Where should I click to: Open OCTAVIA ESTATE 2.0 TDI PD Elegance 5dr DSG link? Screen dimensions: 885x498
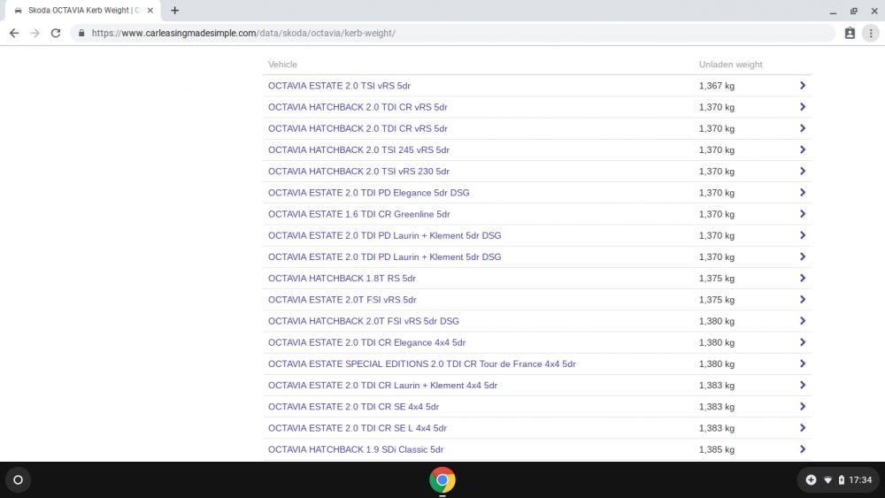[x=368, y=193]
